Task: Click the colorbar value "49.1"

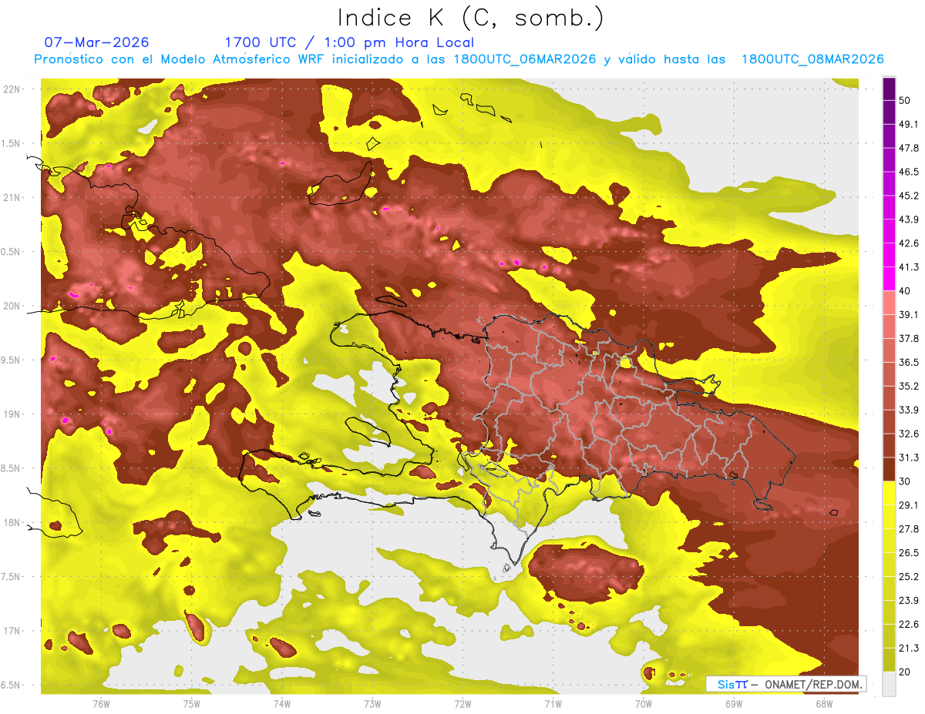Action: tap(909, 124)
